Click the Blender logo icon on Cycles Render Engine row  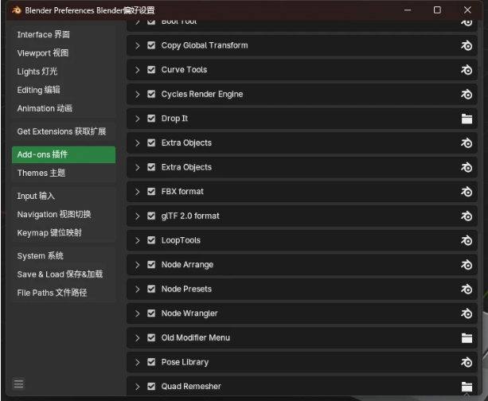(x=467, y=94)
